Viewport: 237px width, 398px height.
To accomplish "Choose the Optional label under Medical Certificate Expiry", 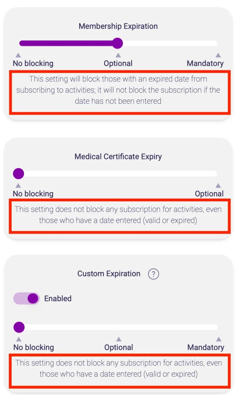I will 209,194.
